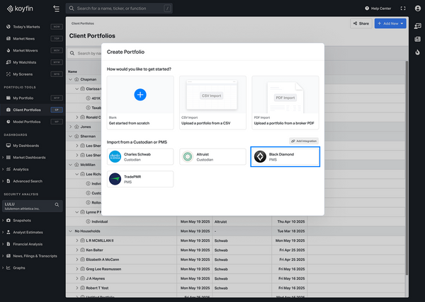Viewport: 425px width, 302px height.
Task: Open the user account profile icon
Action: pos(418,8)
